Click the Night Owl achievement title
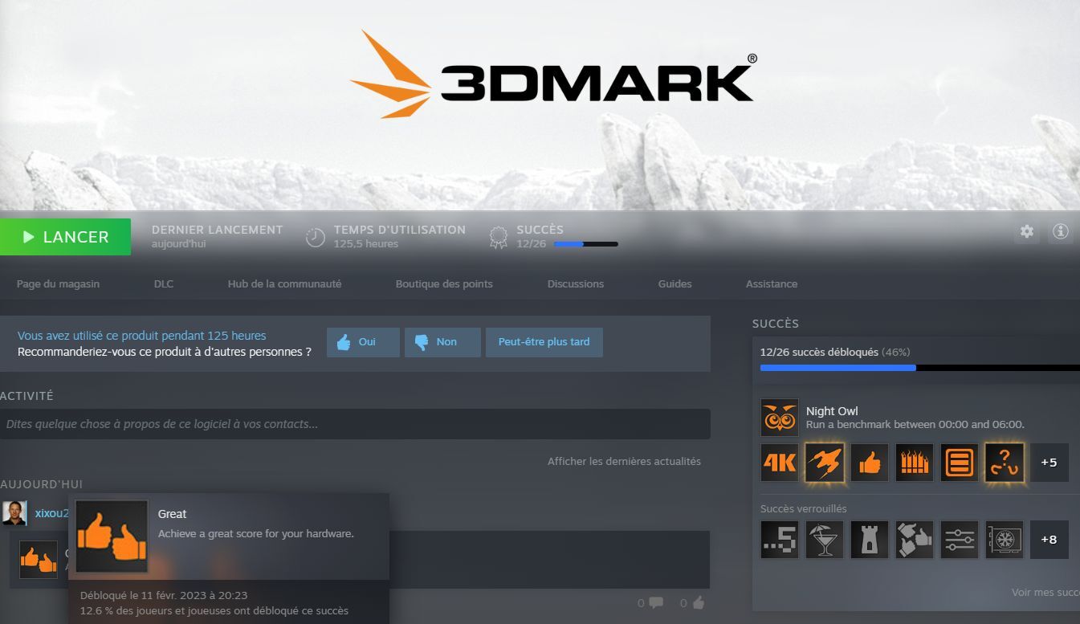Viewport: 1080px width, 624px height. [x=832, y=411]
